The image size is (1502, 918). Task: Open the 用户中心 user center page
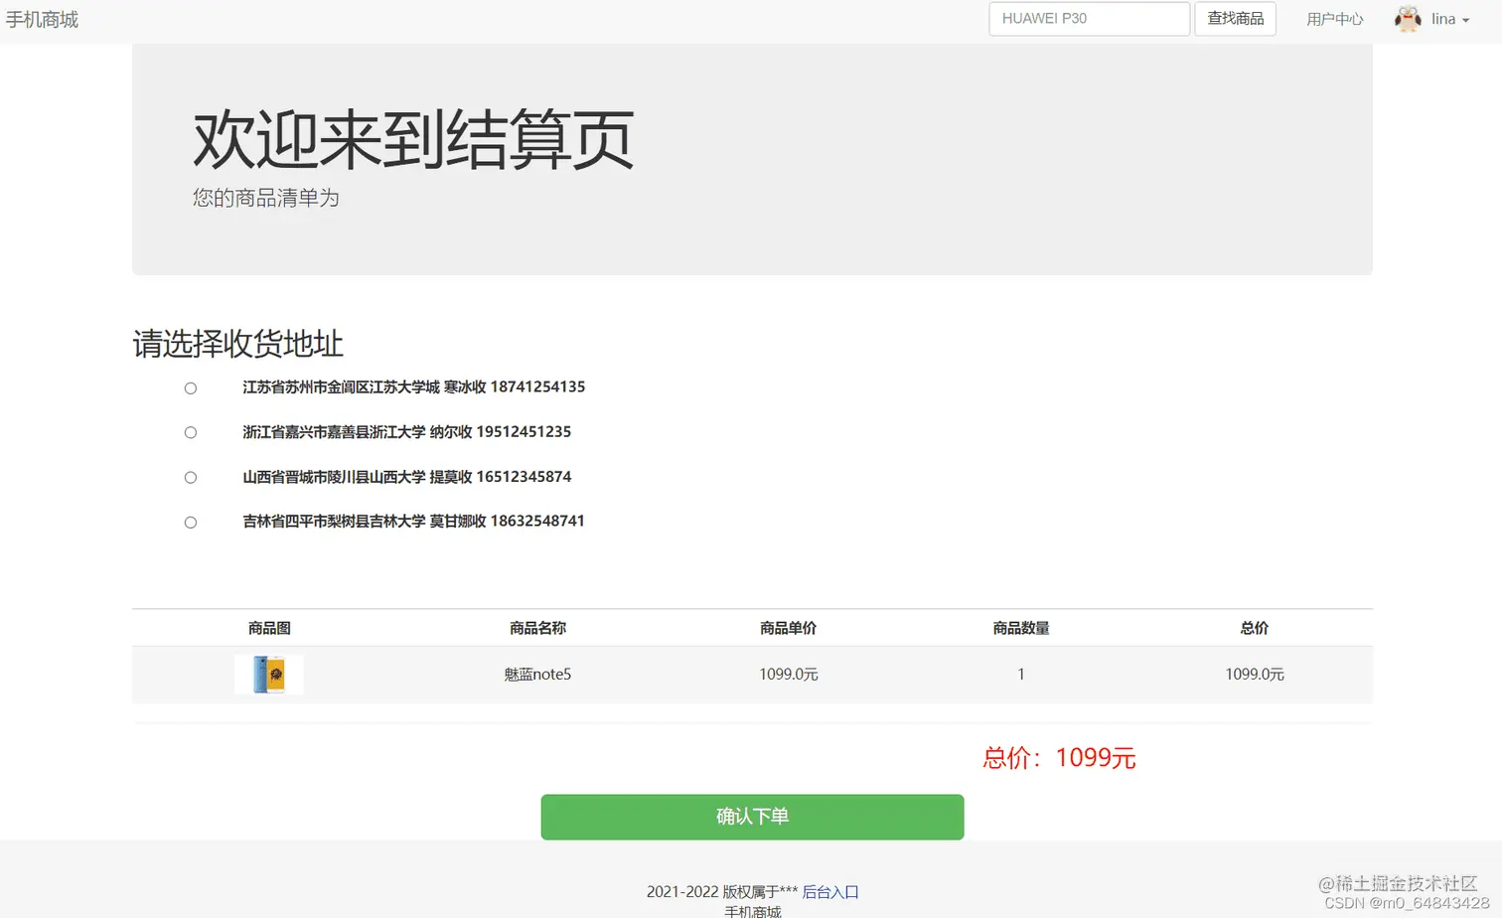[1334, 18]
